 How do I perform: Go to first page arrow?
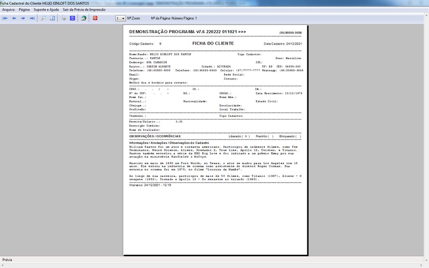(5, 18)
